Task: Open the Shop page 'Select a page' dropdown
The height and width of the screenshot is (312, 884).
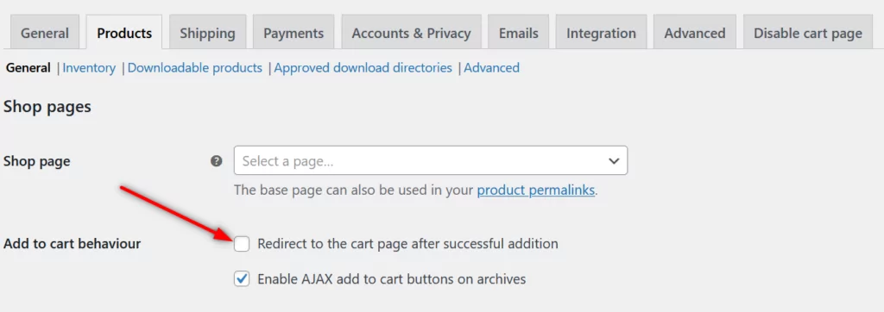Action: coord(431,160)
